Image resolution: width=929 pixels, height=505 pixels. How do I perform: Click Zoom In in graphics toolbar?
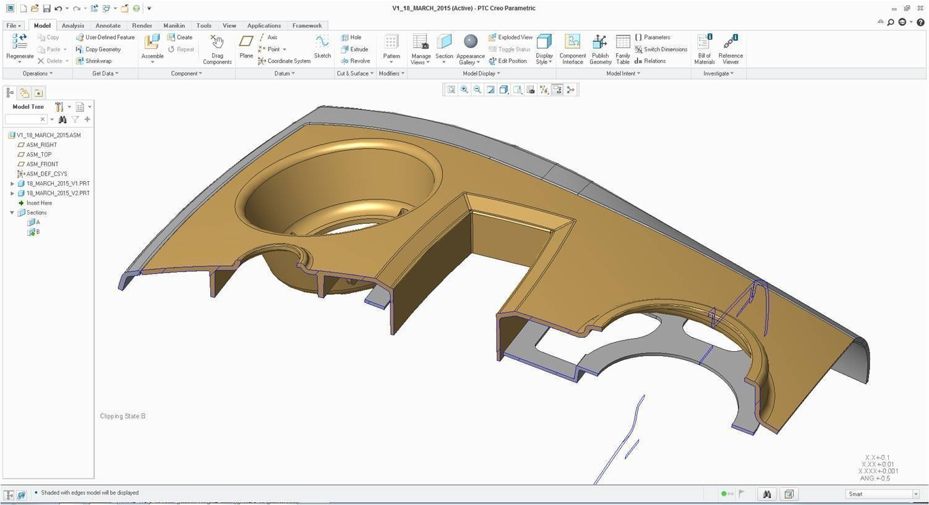click(x=464, y=90)
